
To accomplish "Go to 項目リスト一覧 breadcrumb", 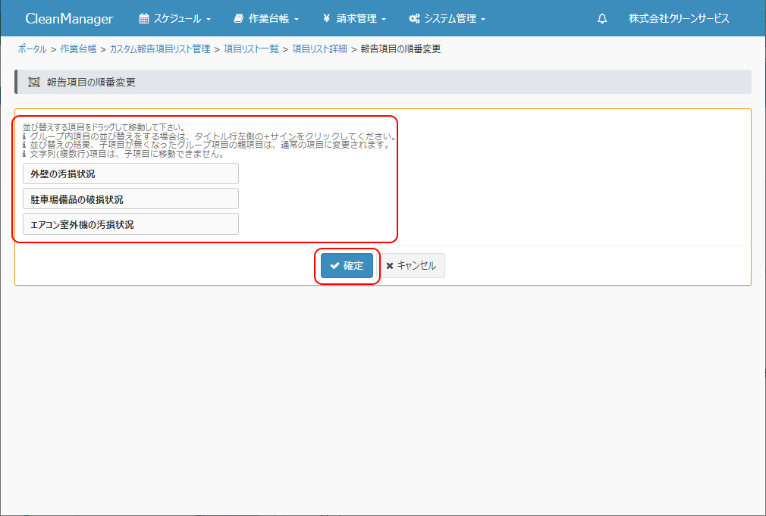I will pos(251,48).
